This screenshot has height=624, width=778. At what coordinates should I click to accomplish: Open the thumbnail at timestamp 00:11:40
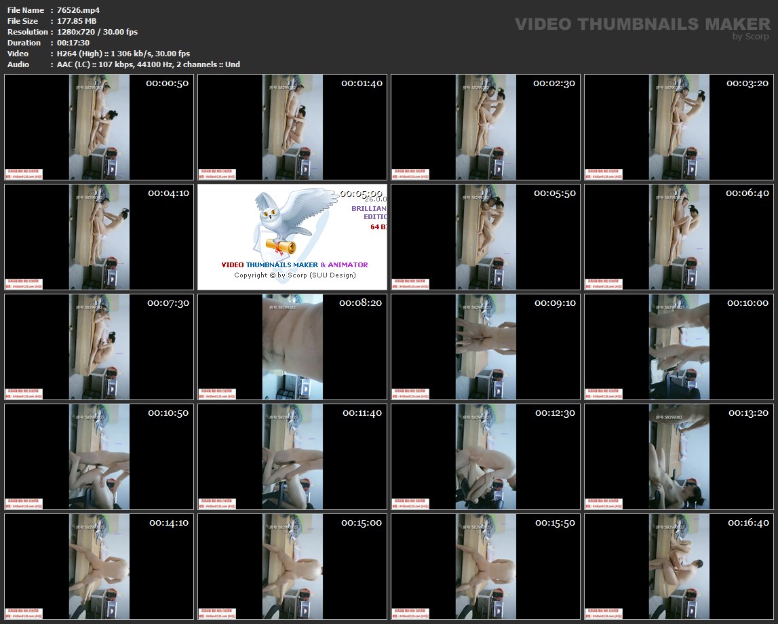(x=292, y=456)
